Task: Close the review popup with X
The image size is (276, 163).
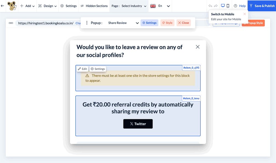Action: pos(198,47)
